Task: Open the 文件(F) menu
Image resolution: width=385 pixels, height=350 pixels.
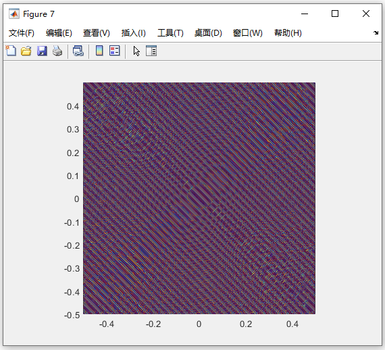Action: (x=22, y=33)
